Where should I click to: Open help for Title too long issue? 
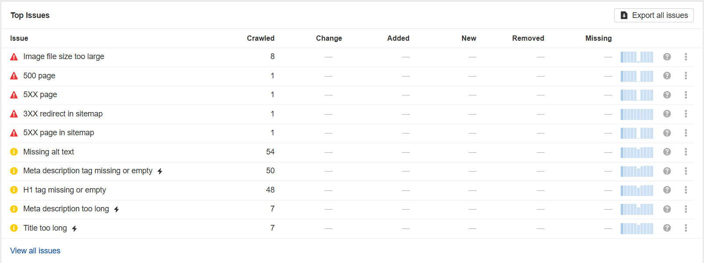coord(667,228)
